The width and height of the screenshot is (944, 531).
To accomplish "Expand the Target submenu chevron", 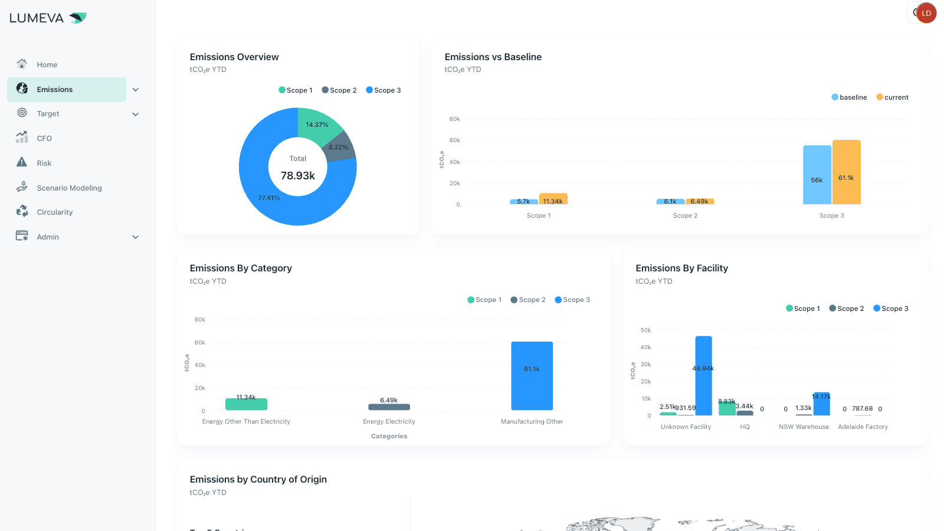I will (x=136, y=114).
